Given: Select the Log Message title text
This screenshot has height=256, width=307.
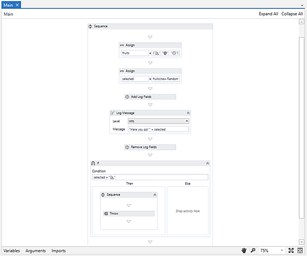Looking at the screenshot, I should click(x=125, y=113).
